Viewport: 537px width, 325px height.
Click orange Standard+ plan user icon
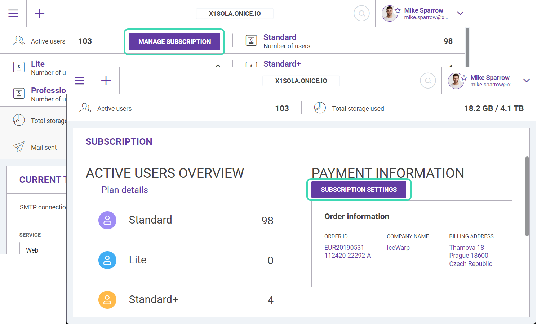[x=107, y=300]
